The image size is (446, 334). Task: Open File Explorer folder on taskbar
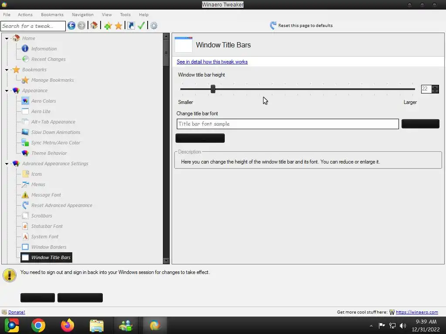97,325
